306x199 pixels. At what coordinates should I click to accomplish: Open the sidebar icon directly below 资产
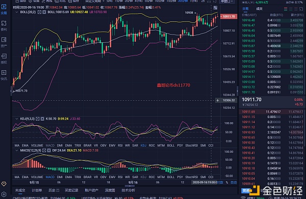4,59
